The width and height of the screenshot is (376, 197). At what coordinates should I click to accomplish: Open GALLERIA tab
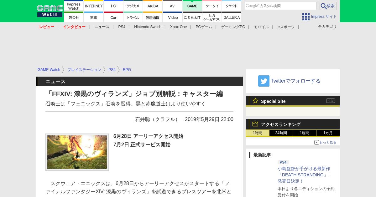(x=232, y=17)
